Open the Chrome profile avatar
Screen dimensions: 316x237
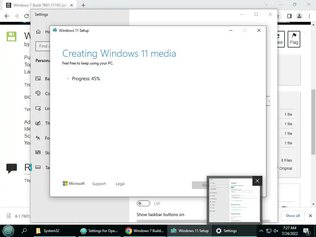click(x=299, y=16)
